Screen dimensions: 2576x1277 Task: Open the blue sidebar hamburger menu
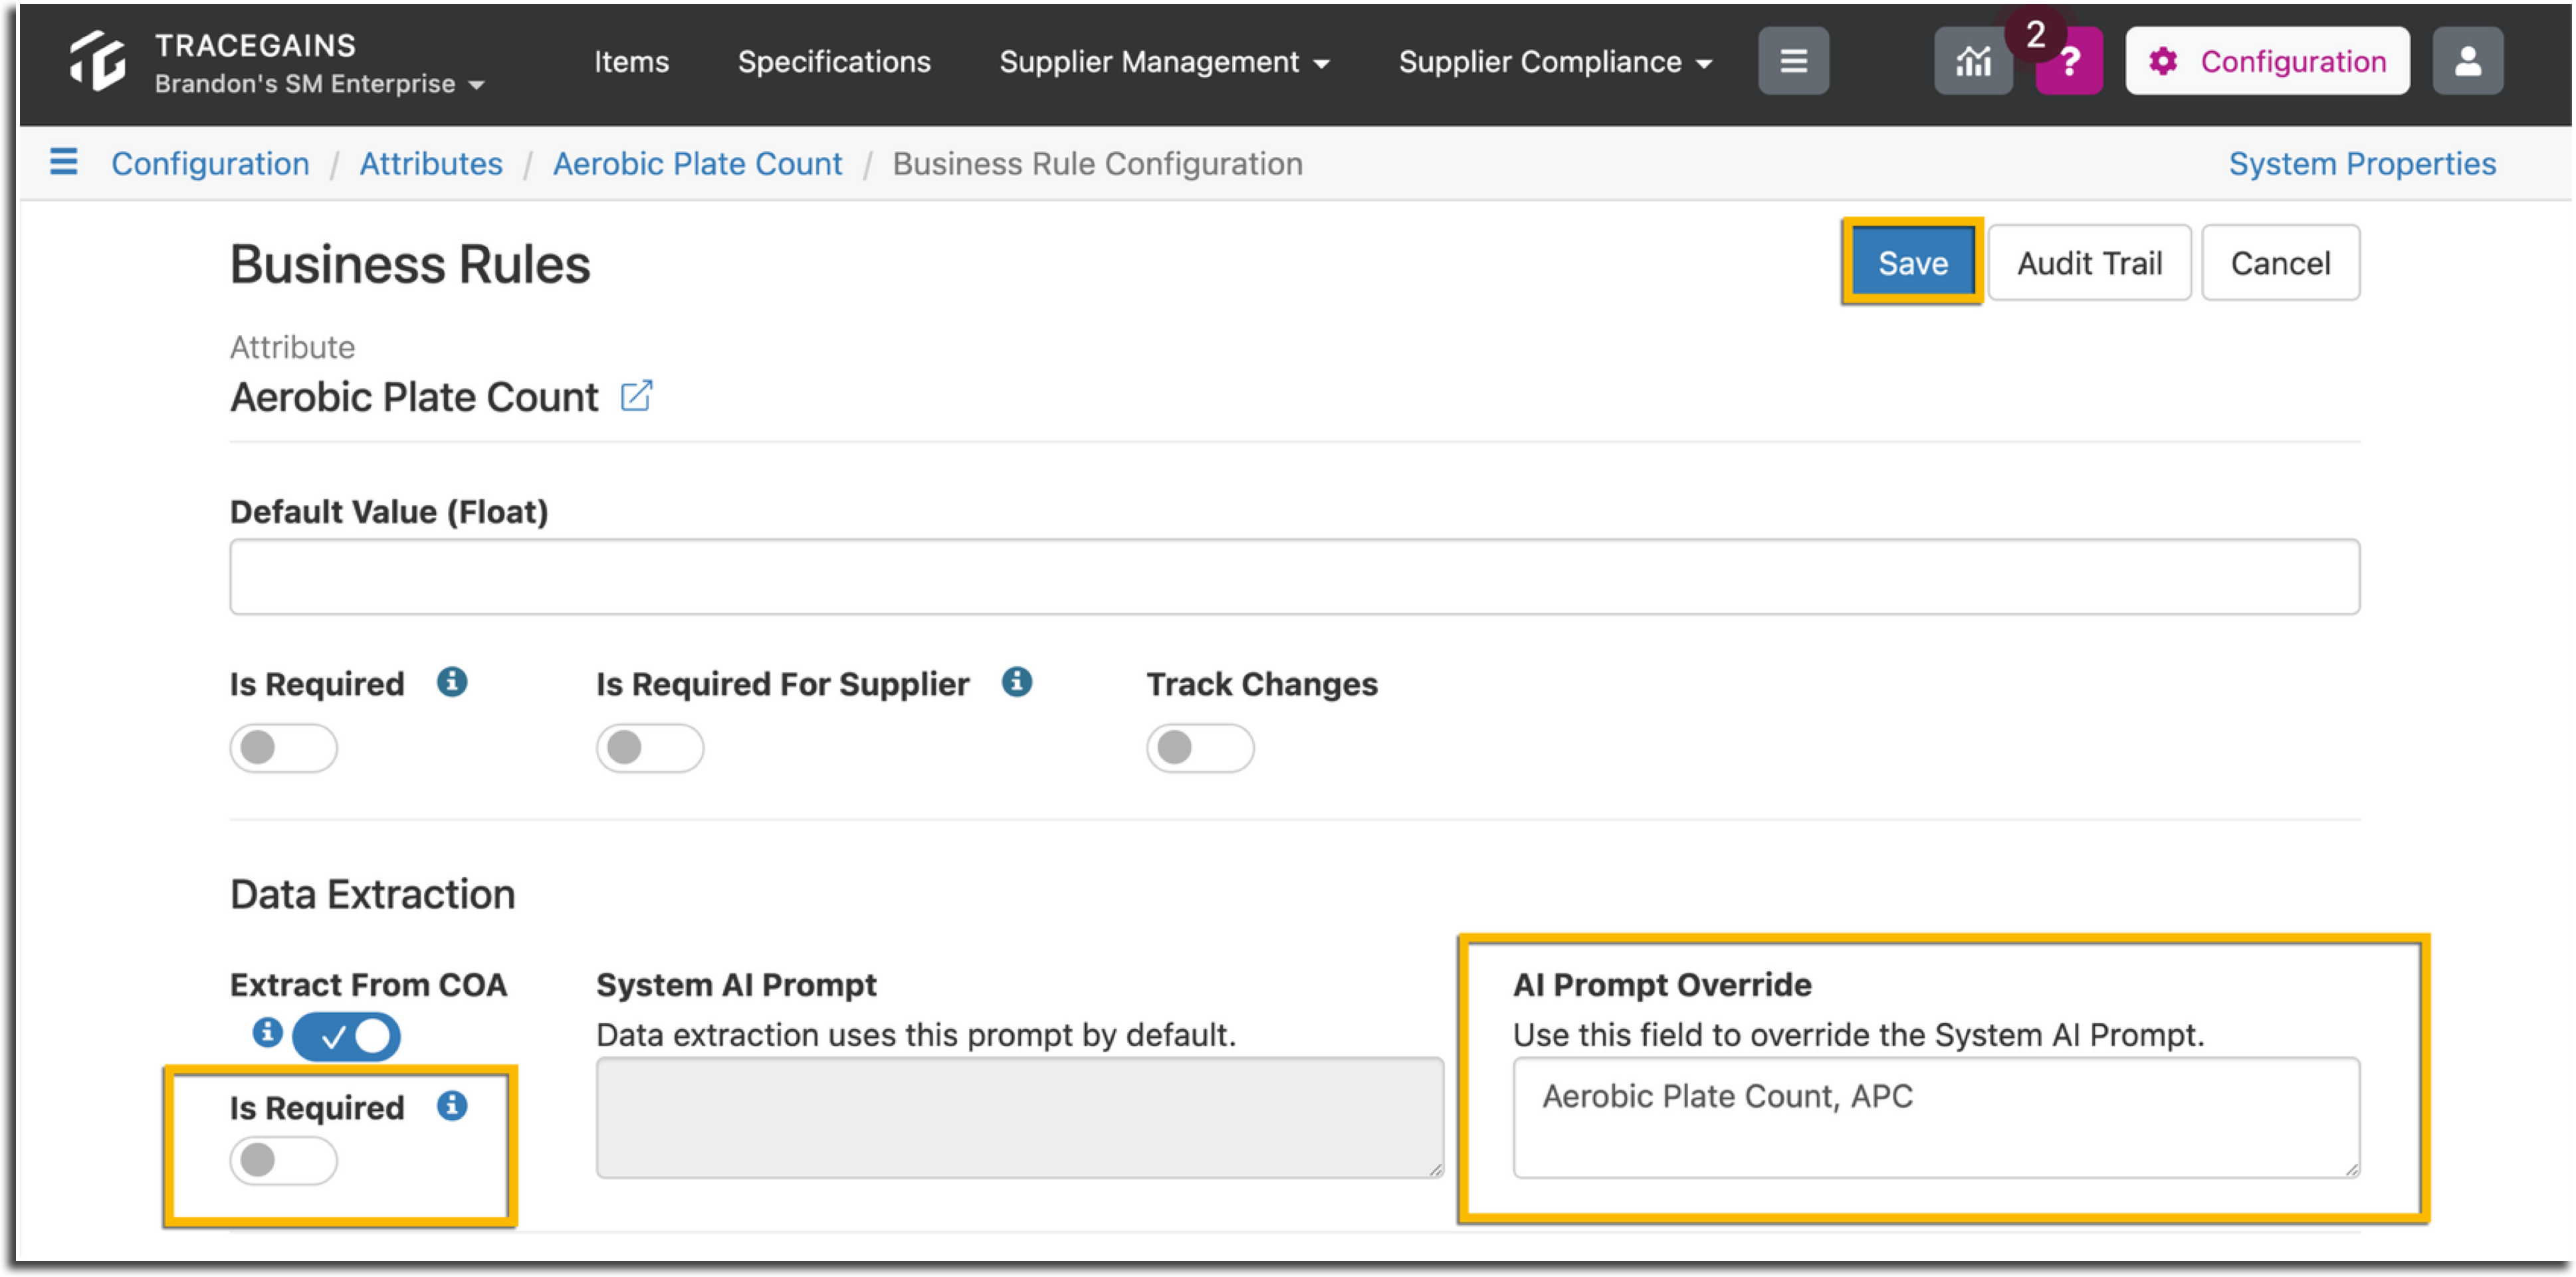pyautogui.click(x=64, y=162)
